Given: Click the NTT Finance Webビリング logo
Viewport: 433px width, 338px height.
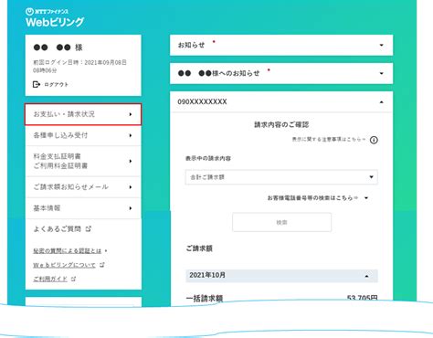Looking at the screenshot, I should tap(55, 17).
